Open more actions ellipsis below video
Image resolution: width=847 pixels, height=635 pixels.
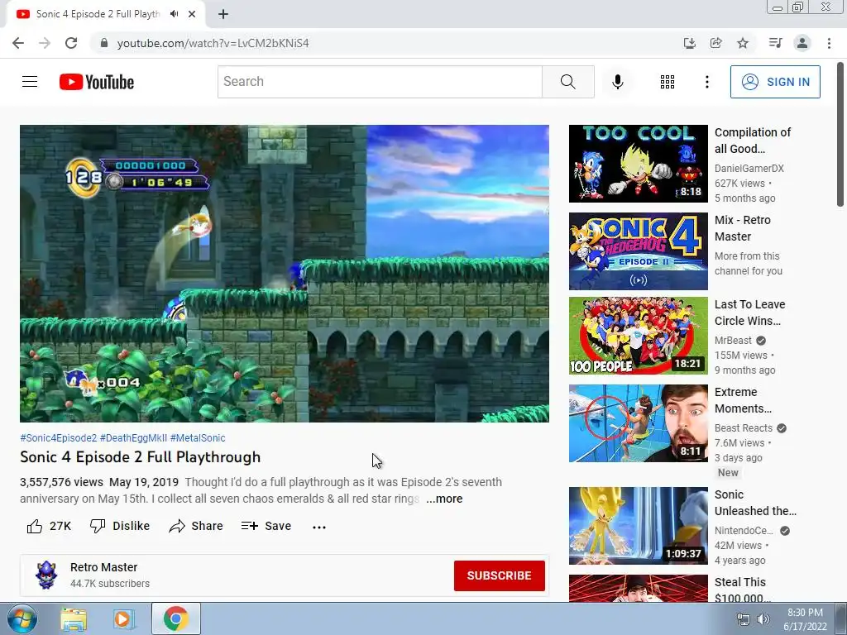point(319,527)
